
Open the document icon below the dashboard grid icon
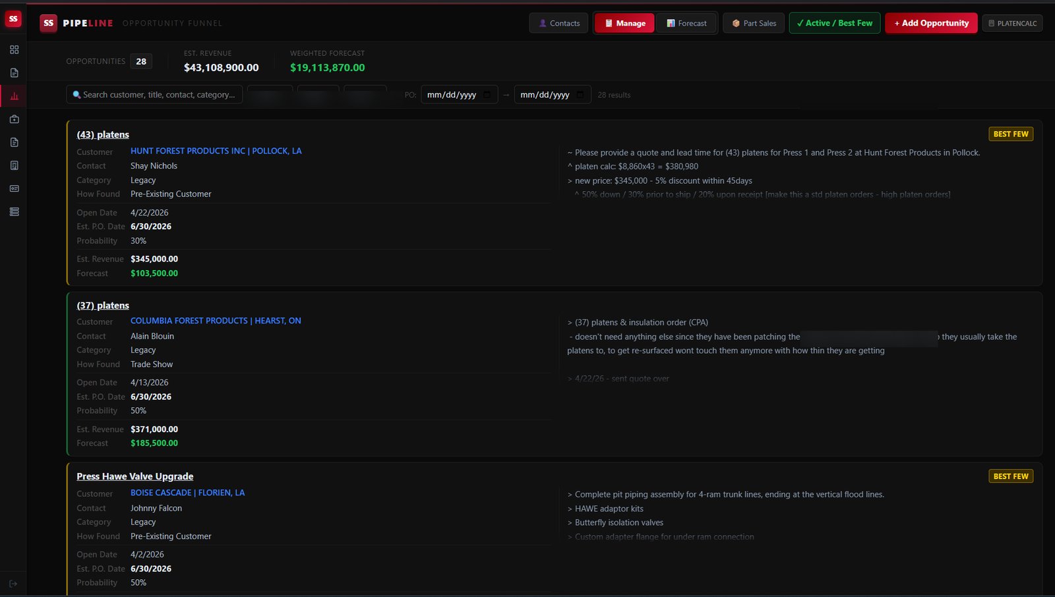click(x=14, y=73)
